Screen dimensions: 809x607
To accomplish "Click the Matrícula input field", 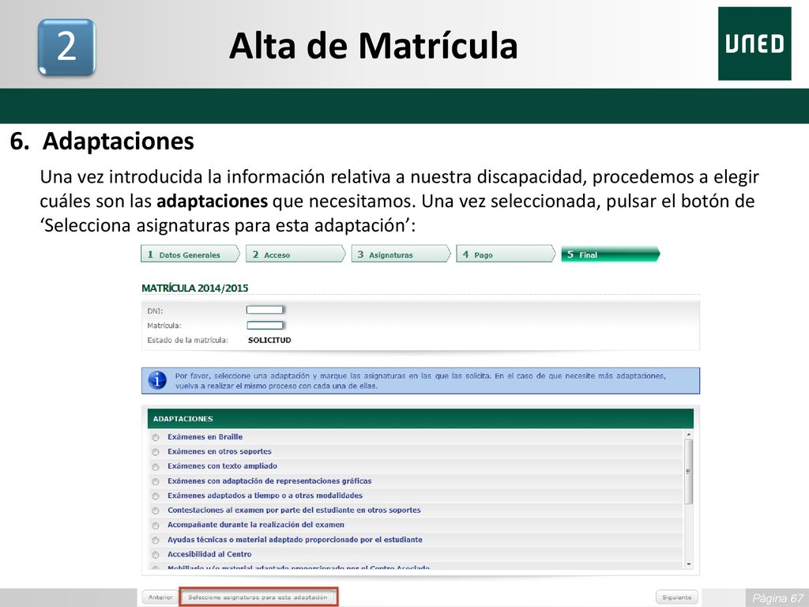I will [265, 325].
